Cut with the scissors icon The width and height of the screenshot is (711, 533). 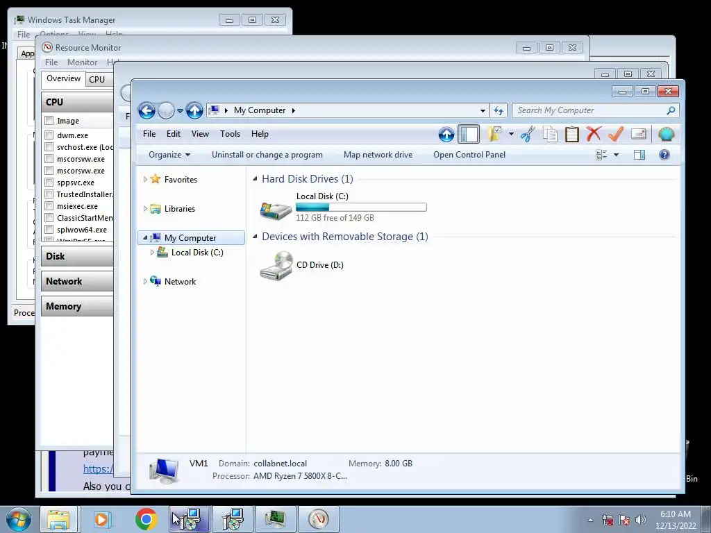(528, 134)
